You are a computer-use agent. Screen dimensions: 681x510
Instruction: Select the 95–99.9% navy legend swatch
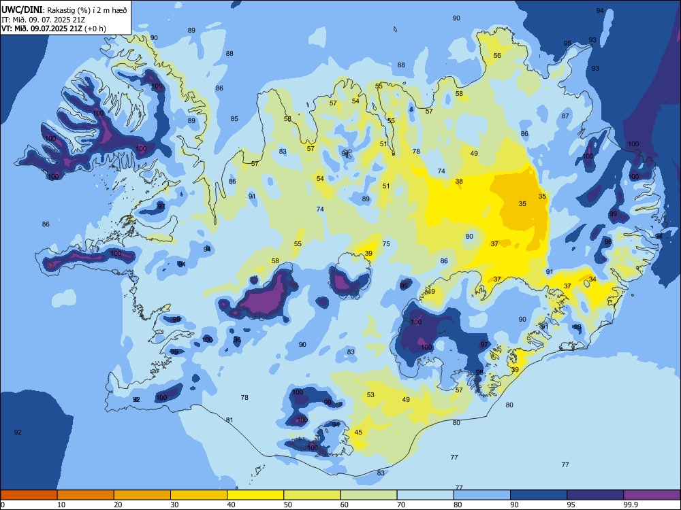click(595, 495)
